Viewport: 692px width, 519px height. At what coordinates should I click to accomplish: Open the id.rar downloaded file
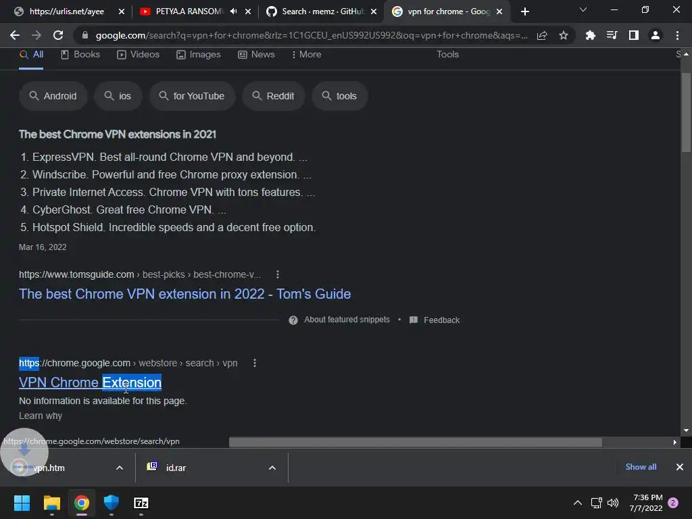click(176, 468)
